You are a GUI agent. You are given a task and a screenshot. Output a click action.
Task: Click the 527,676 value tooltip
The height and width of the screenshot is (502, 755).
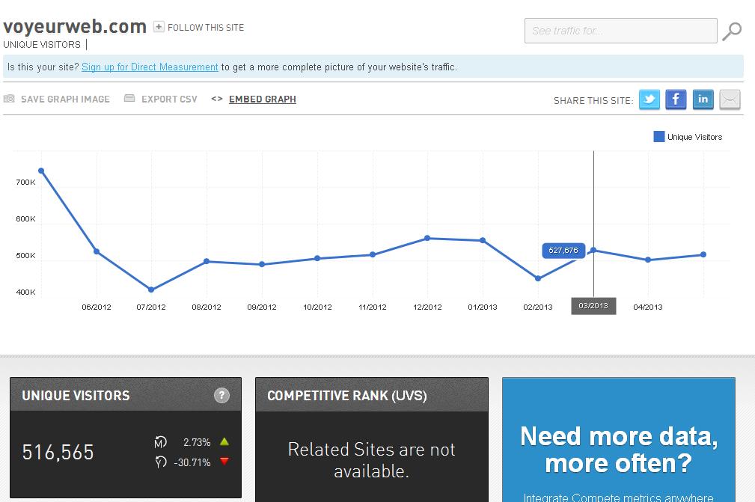tap(563, 251)
